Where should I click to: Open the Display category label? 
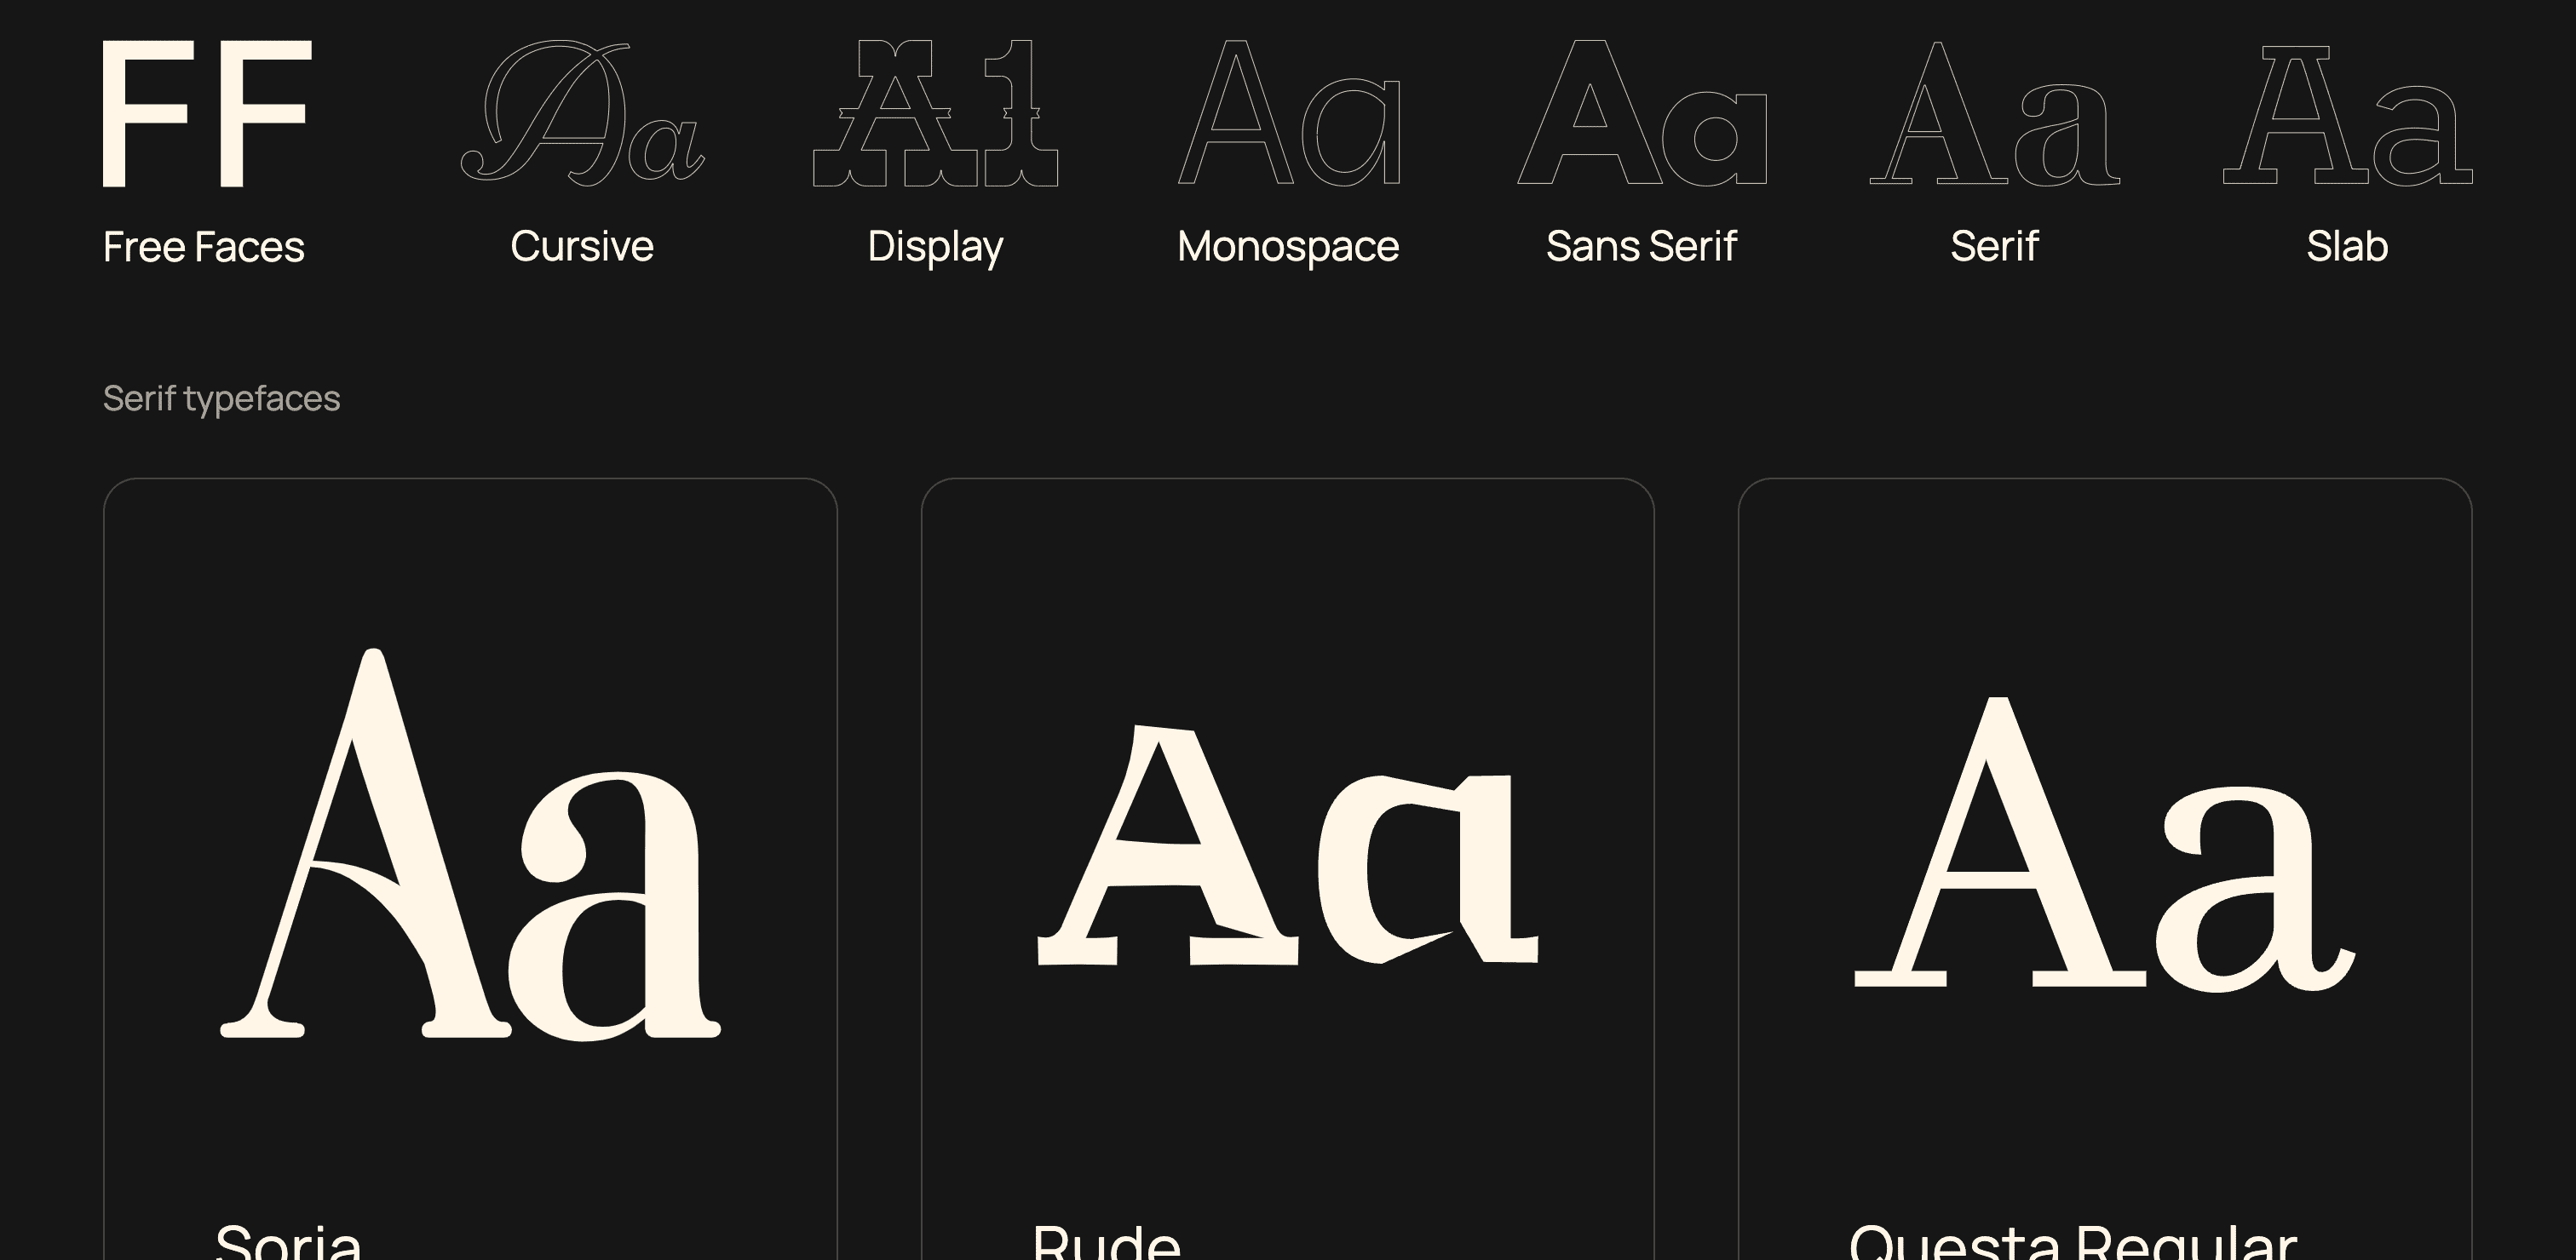pos(935,247)
